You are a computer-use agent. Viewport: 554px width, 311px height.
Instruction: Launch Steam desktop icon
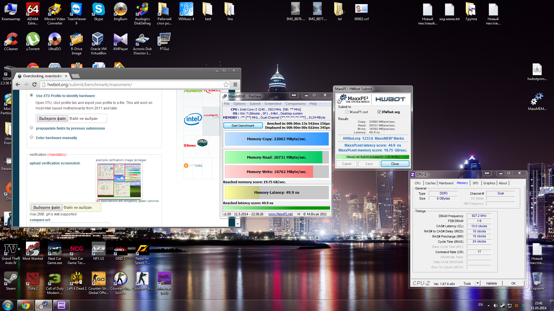click(x=11, y=281)
